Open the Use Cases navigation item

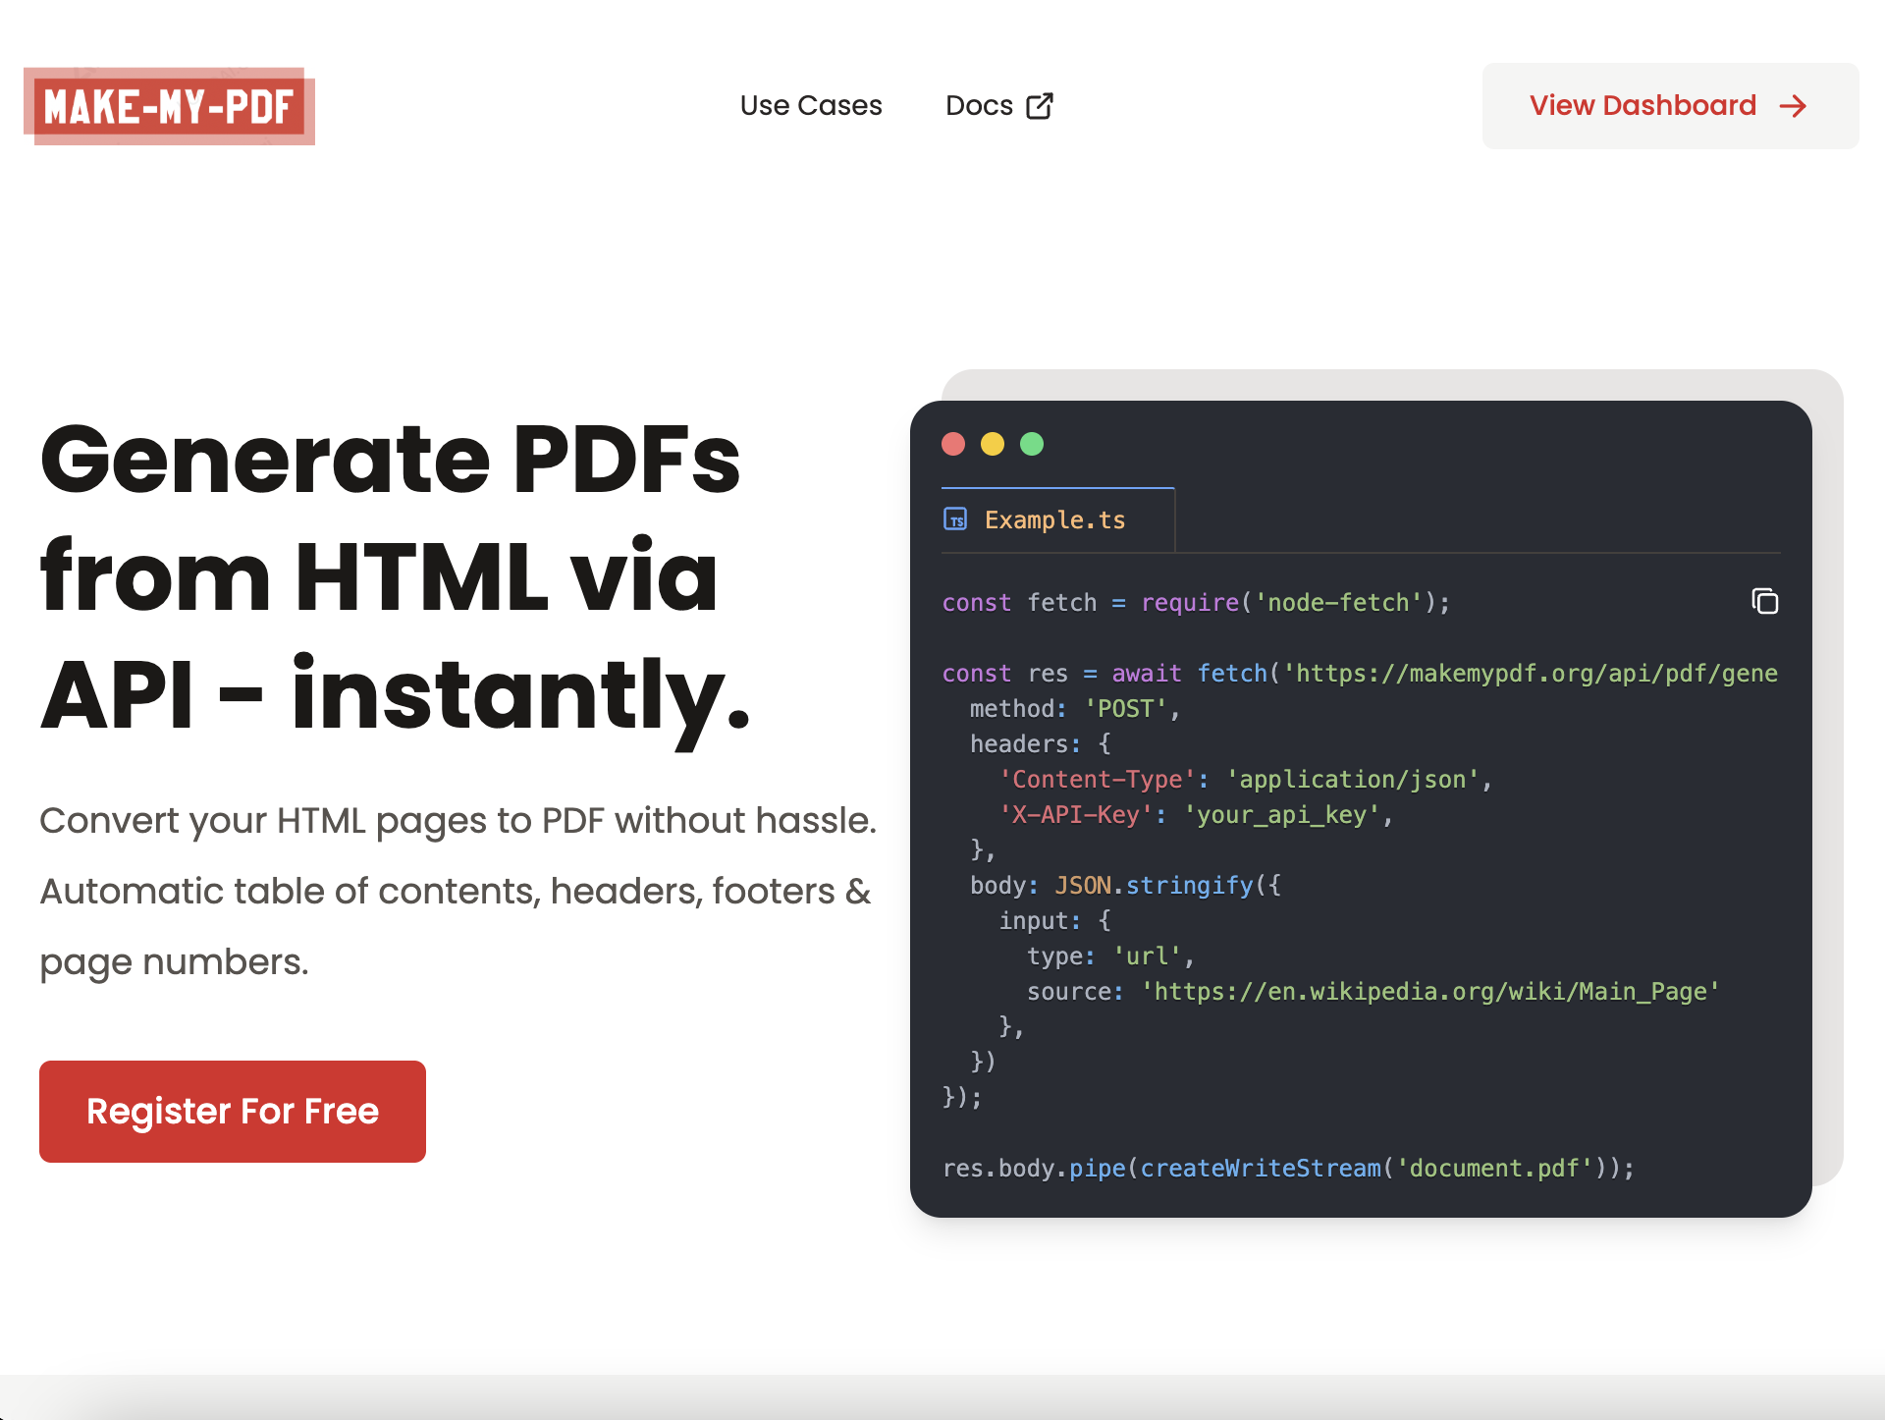pyautogui.click(x=811, y=105)
